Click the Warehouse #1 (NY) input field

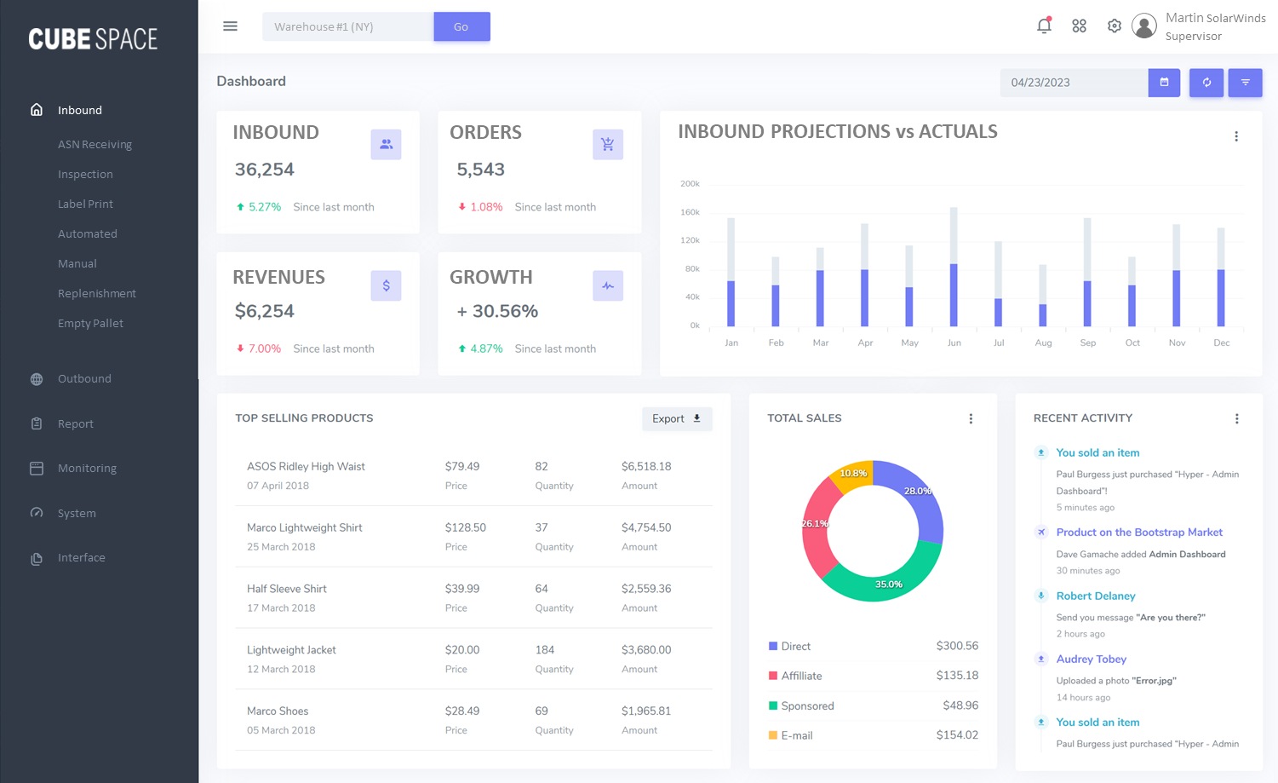coord(347,26)
